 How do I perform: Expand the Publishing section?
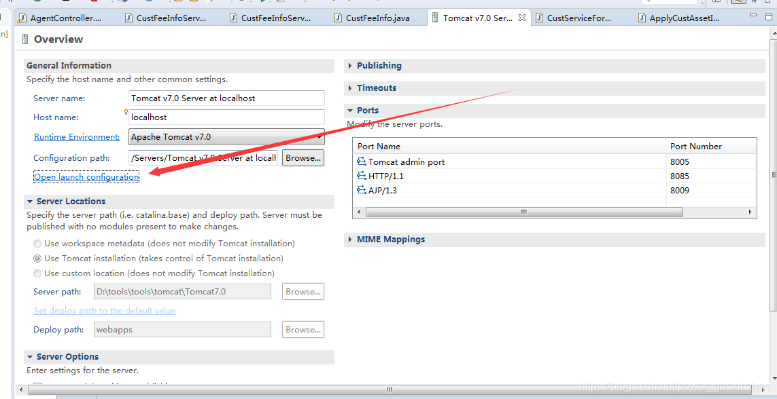[x=350, y=66]
